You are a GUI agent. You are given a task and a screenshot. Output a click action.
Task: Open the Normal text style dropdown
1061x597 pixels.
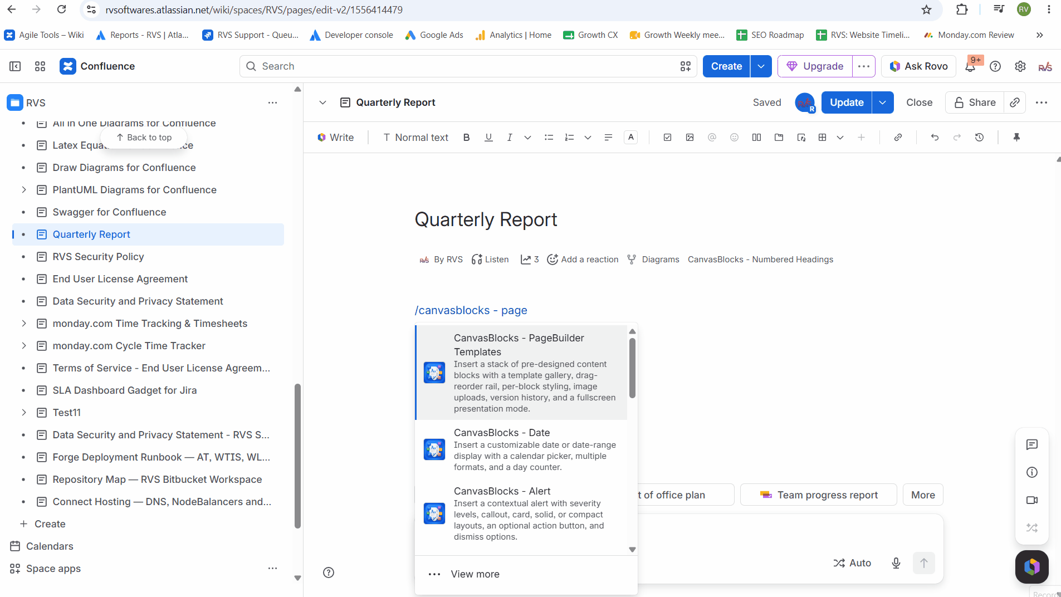pos(415,138)
